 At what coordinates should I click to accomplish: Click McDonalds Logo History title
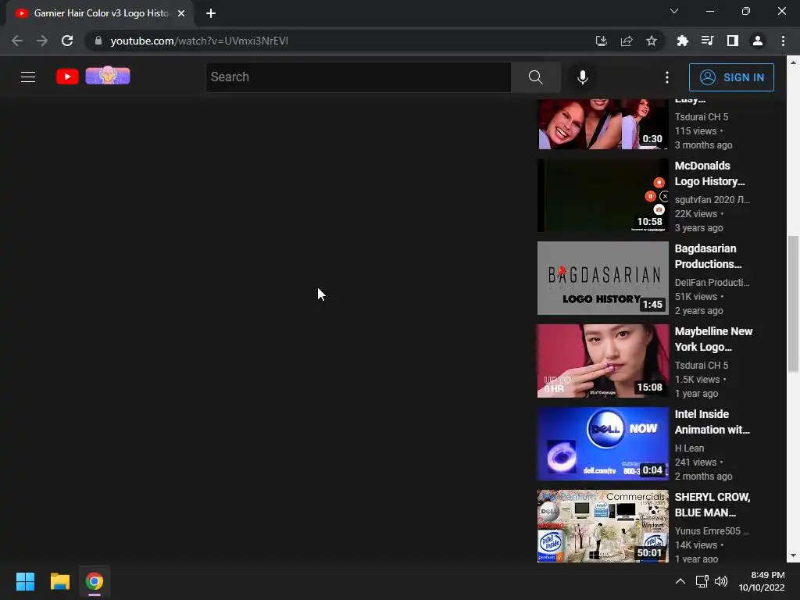pos(709,173)
